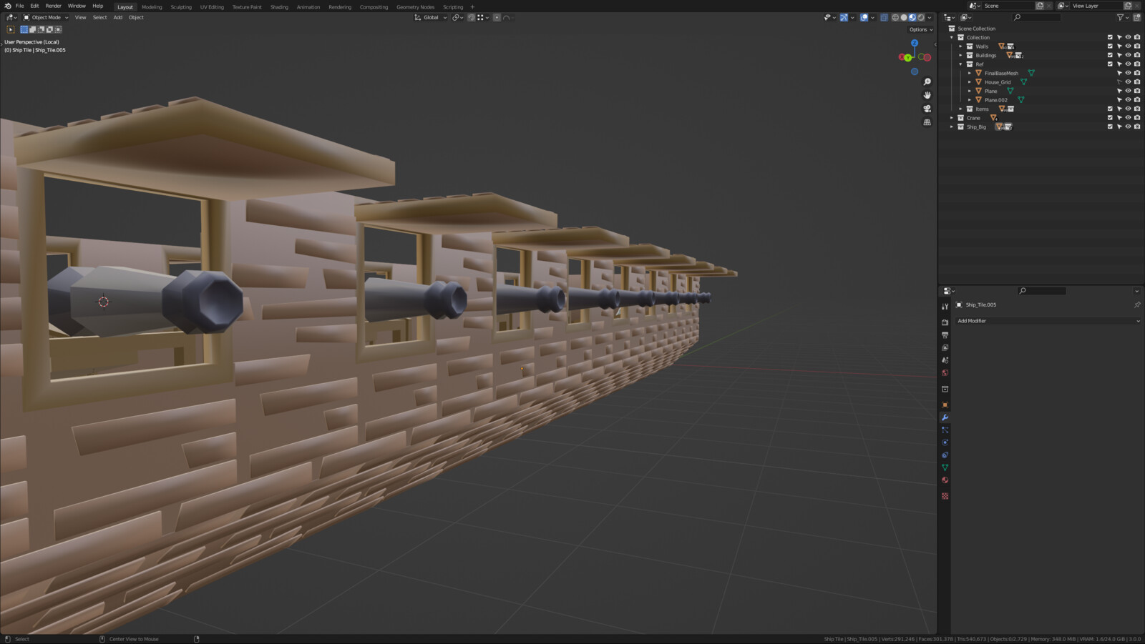Expand the Plane.002 object
This screenshot has width=1145, height=644.
[970, 100]
